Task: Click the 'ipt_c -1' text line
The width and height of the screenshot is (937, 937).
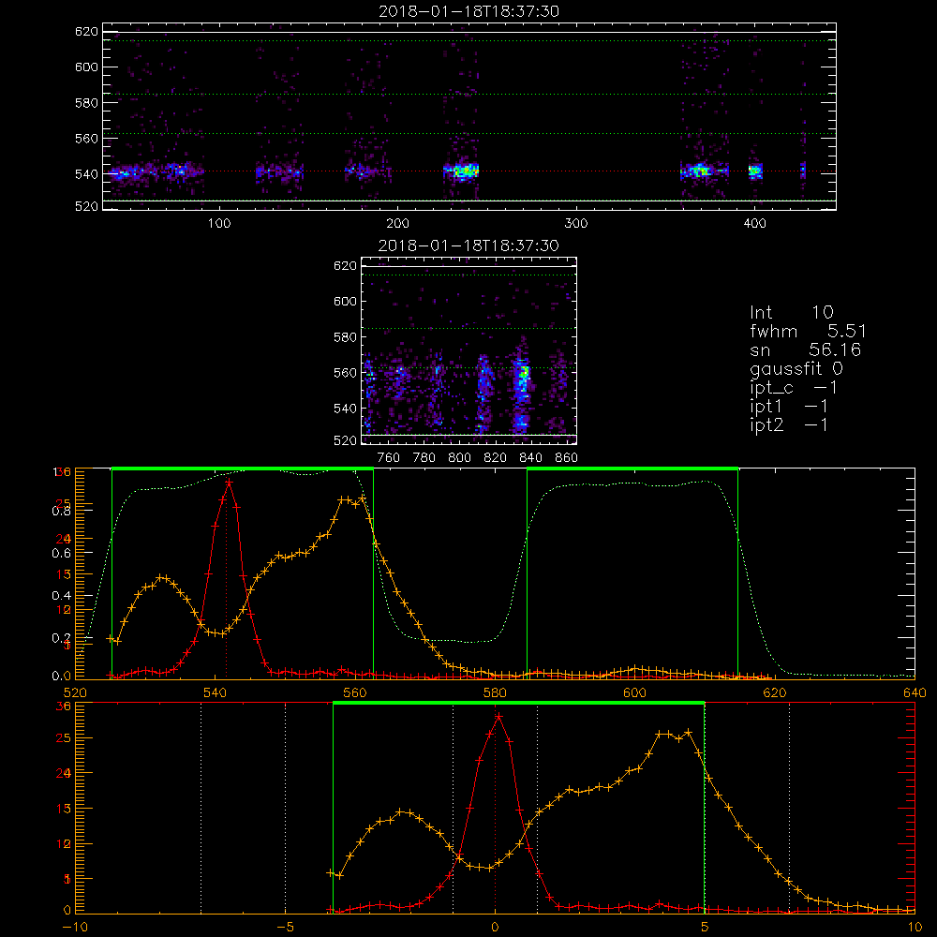Action: tap(794, 388)
